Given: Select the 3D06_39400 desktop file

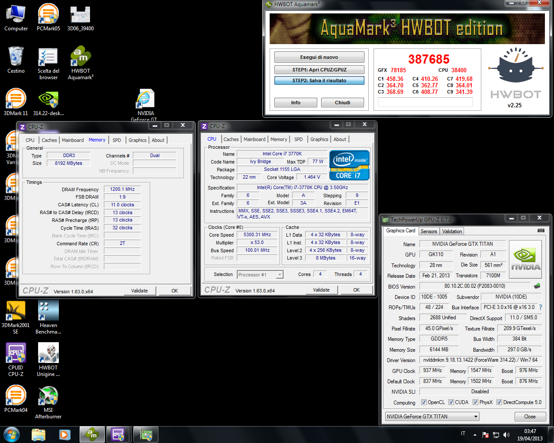Looking at the screenshot, I should (x=81, y=18).
